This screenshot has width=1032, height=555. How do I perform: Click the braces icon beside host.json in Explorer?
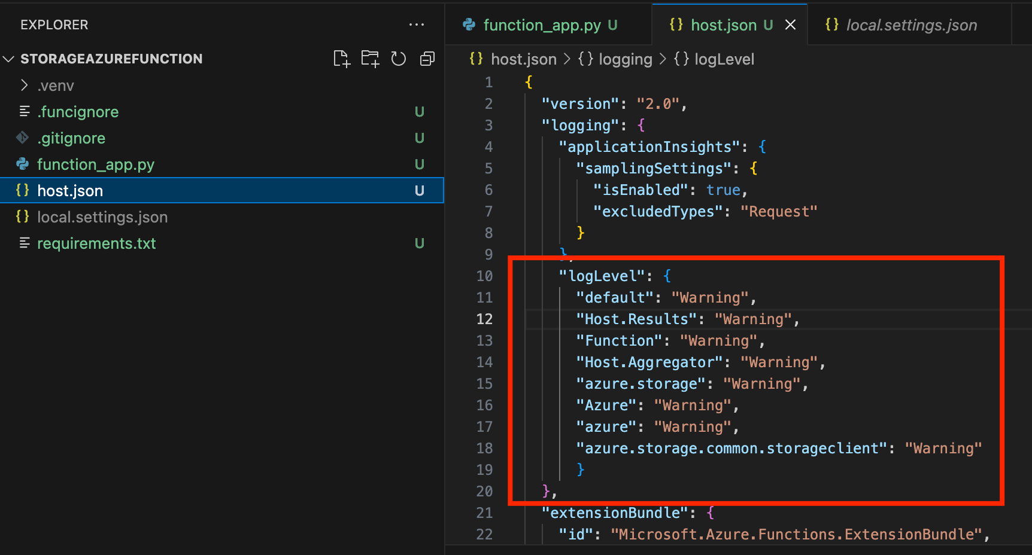pos(23,190)
